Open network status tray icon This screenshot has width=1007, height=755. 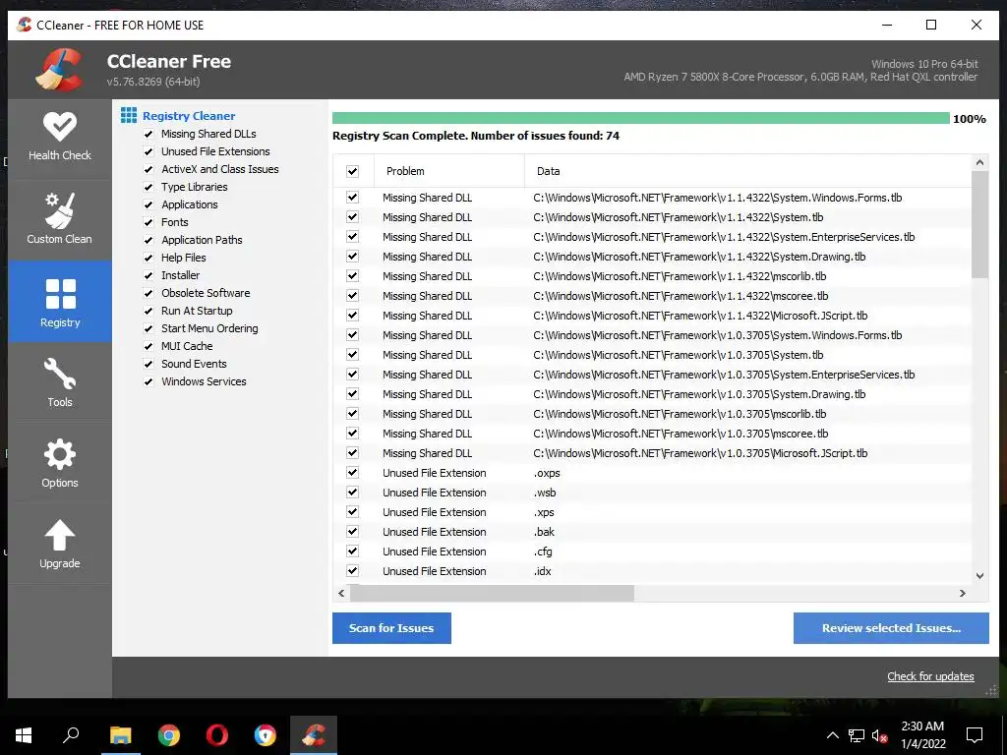pos(857,735)
